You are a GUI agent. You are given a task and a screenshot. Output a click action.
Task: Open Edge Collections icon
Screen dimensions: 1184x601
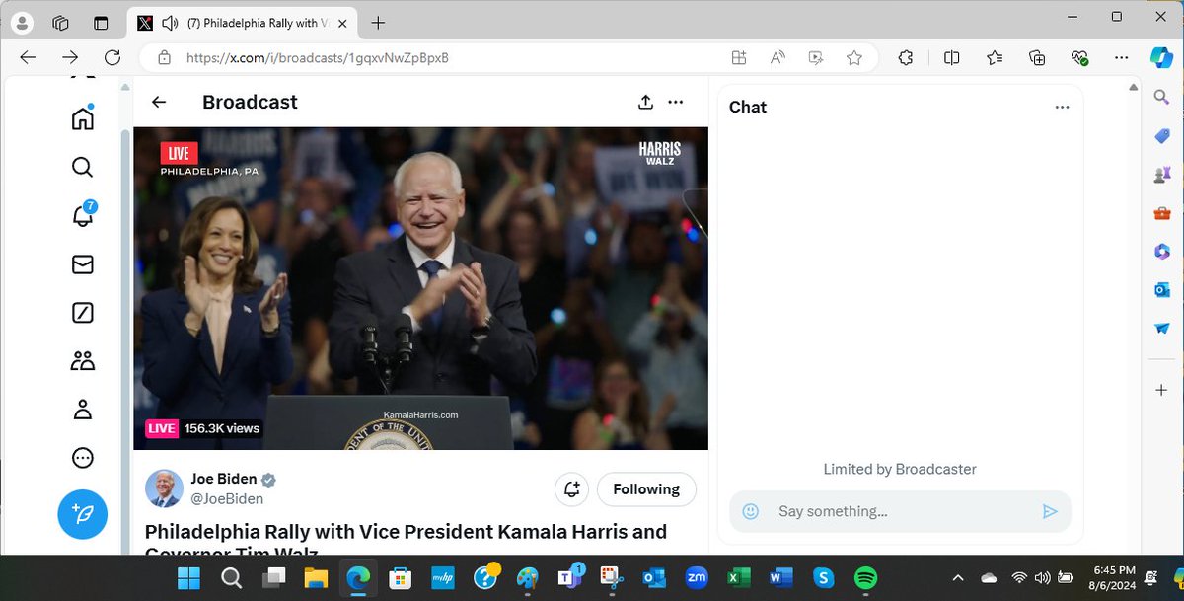pos(1037,58)
